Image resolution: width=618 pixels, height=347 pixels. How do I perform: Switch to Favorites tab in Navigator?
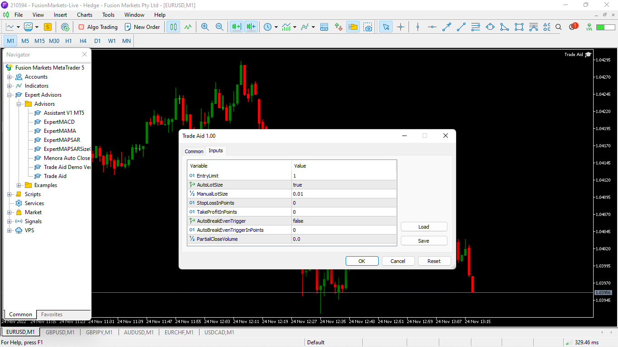[52, 314]
